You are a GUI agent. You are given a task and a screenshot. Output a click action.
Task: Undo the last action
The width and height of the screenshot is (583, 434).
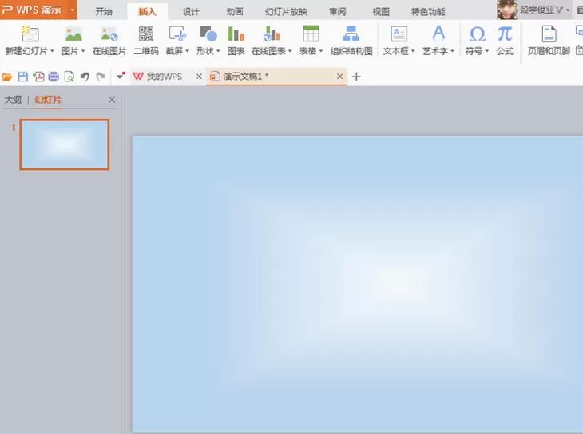pos(85,77)
